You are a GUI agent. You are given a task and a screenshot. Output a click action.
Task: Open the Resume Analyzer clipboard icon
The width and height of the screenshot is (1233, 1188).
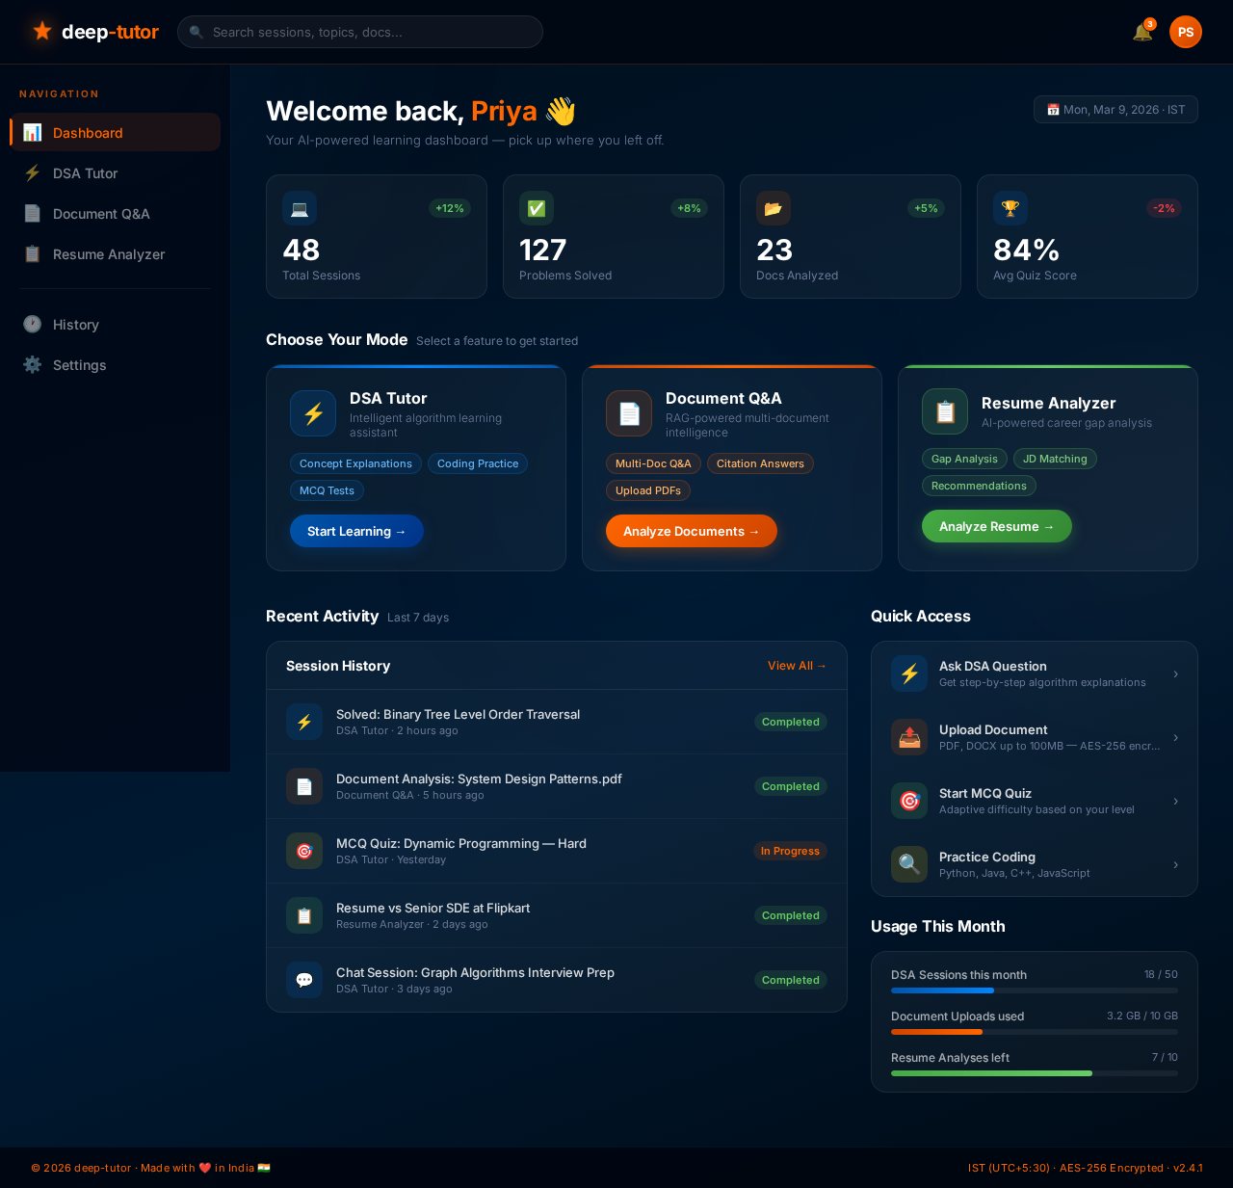[33, 254]
